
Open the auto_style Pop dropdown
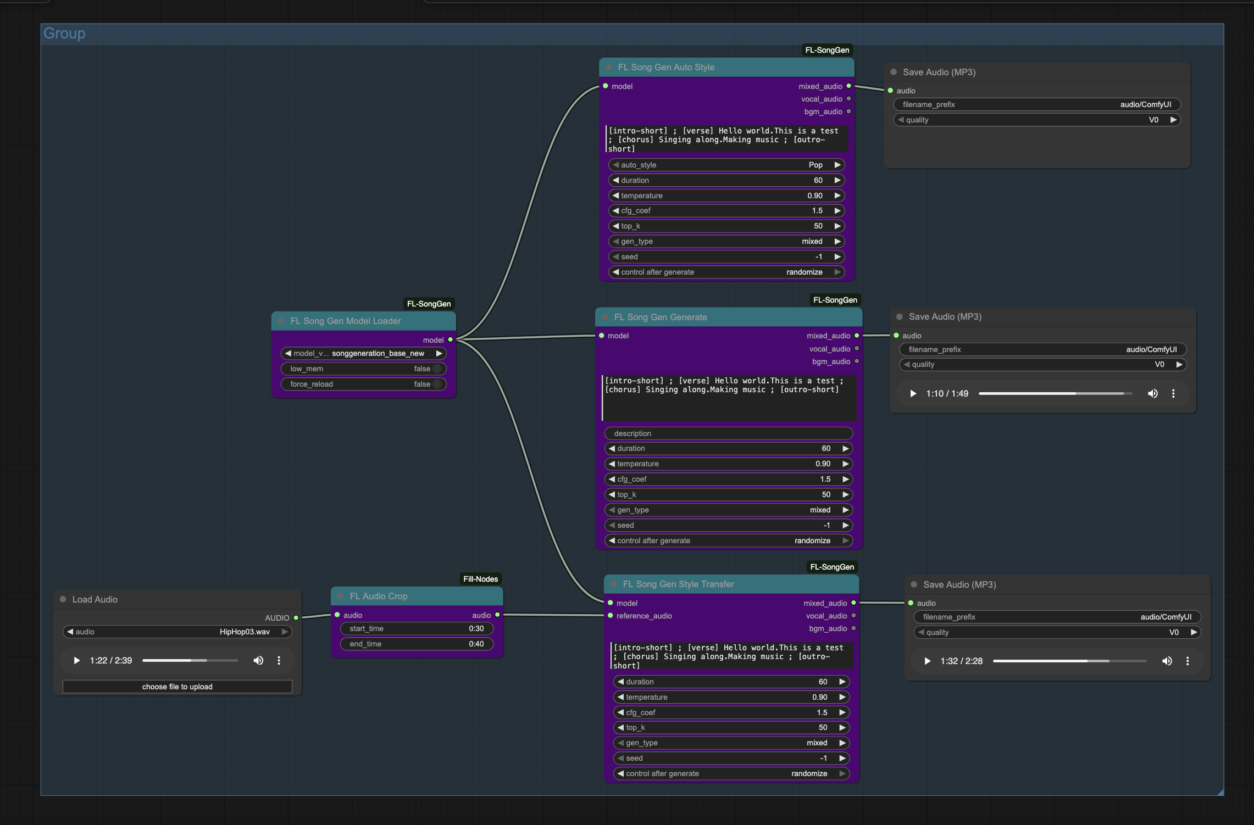(x=726, y=165)
